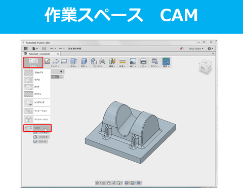The height and width of the screenshot is (188, 243).
Task: Choose CAM workspace from menu
Action: tap(37, 128)
